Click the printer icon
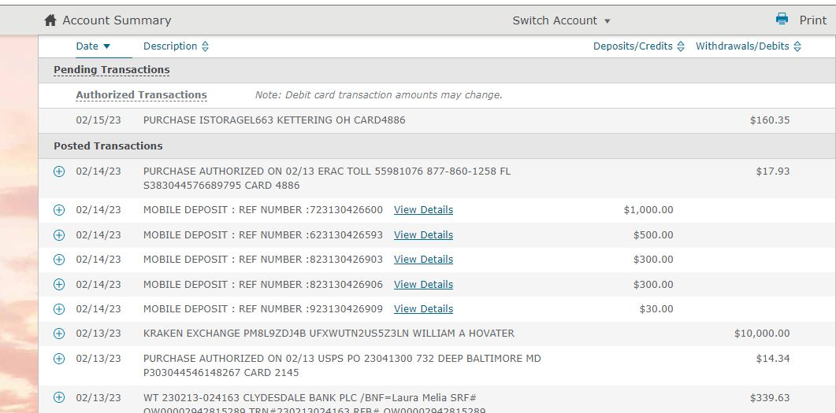Screen dimensions: 836x413 pos(782,19)
